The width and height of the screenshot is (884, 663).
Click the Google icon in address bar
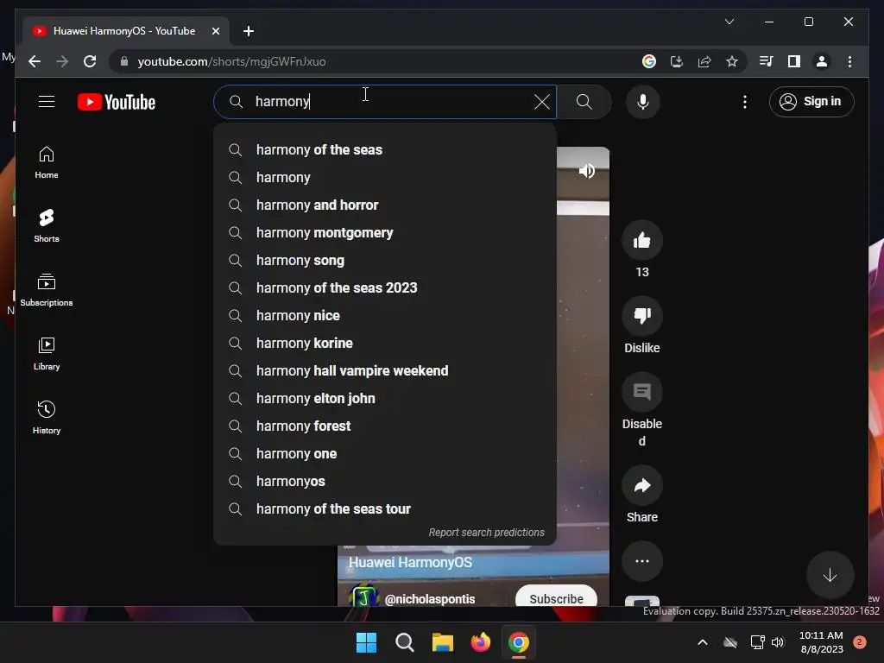649,61
